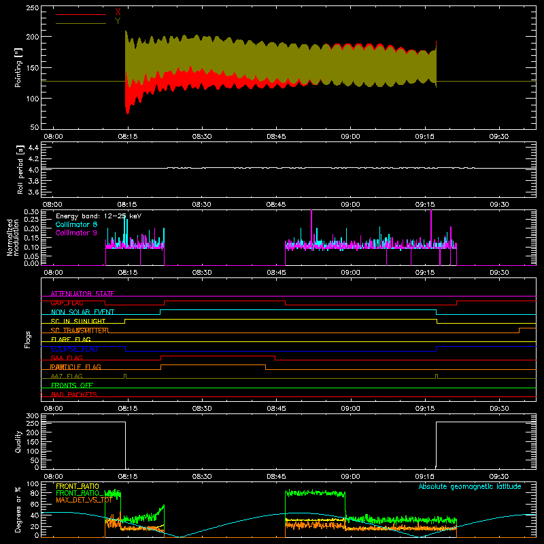
Task: Click the 'Normalized modulation' axis title
Action: click(x=12, y=237)
